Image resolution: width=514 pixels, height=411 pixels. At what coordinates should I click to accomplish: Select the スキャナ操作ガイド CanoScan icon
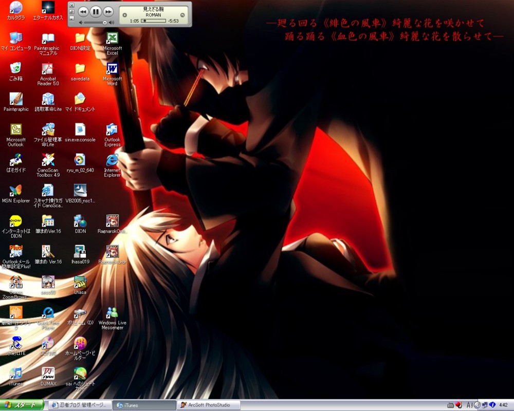pyautogui.click(x=48, y=196)
